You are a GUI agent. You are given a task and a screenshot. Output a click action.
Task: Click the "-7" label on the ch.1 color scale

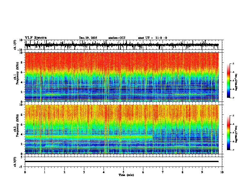[233, 98]
